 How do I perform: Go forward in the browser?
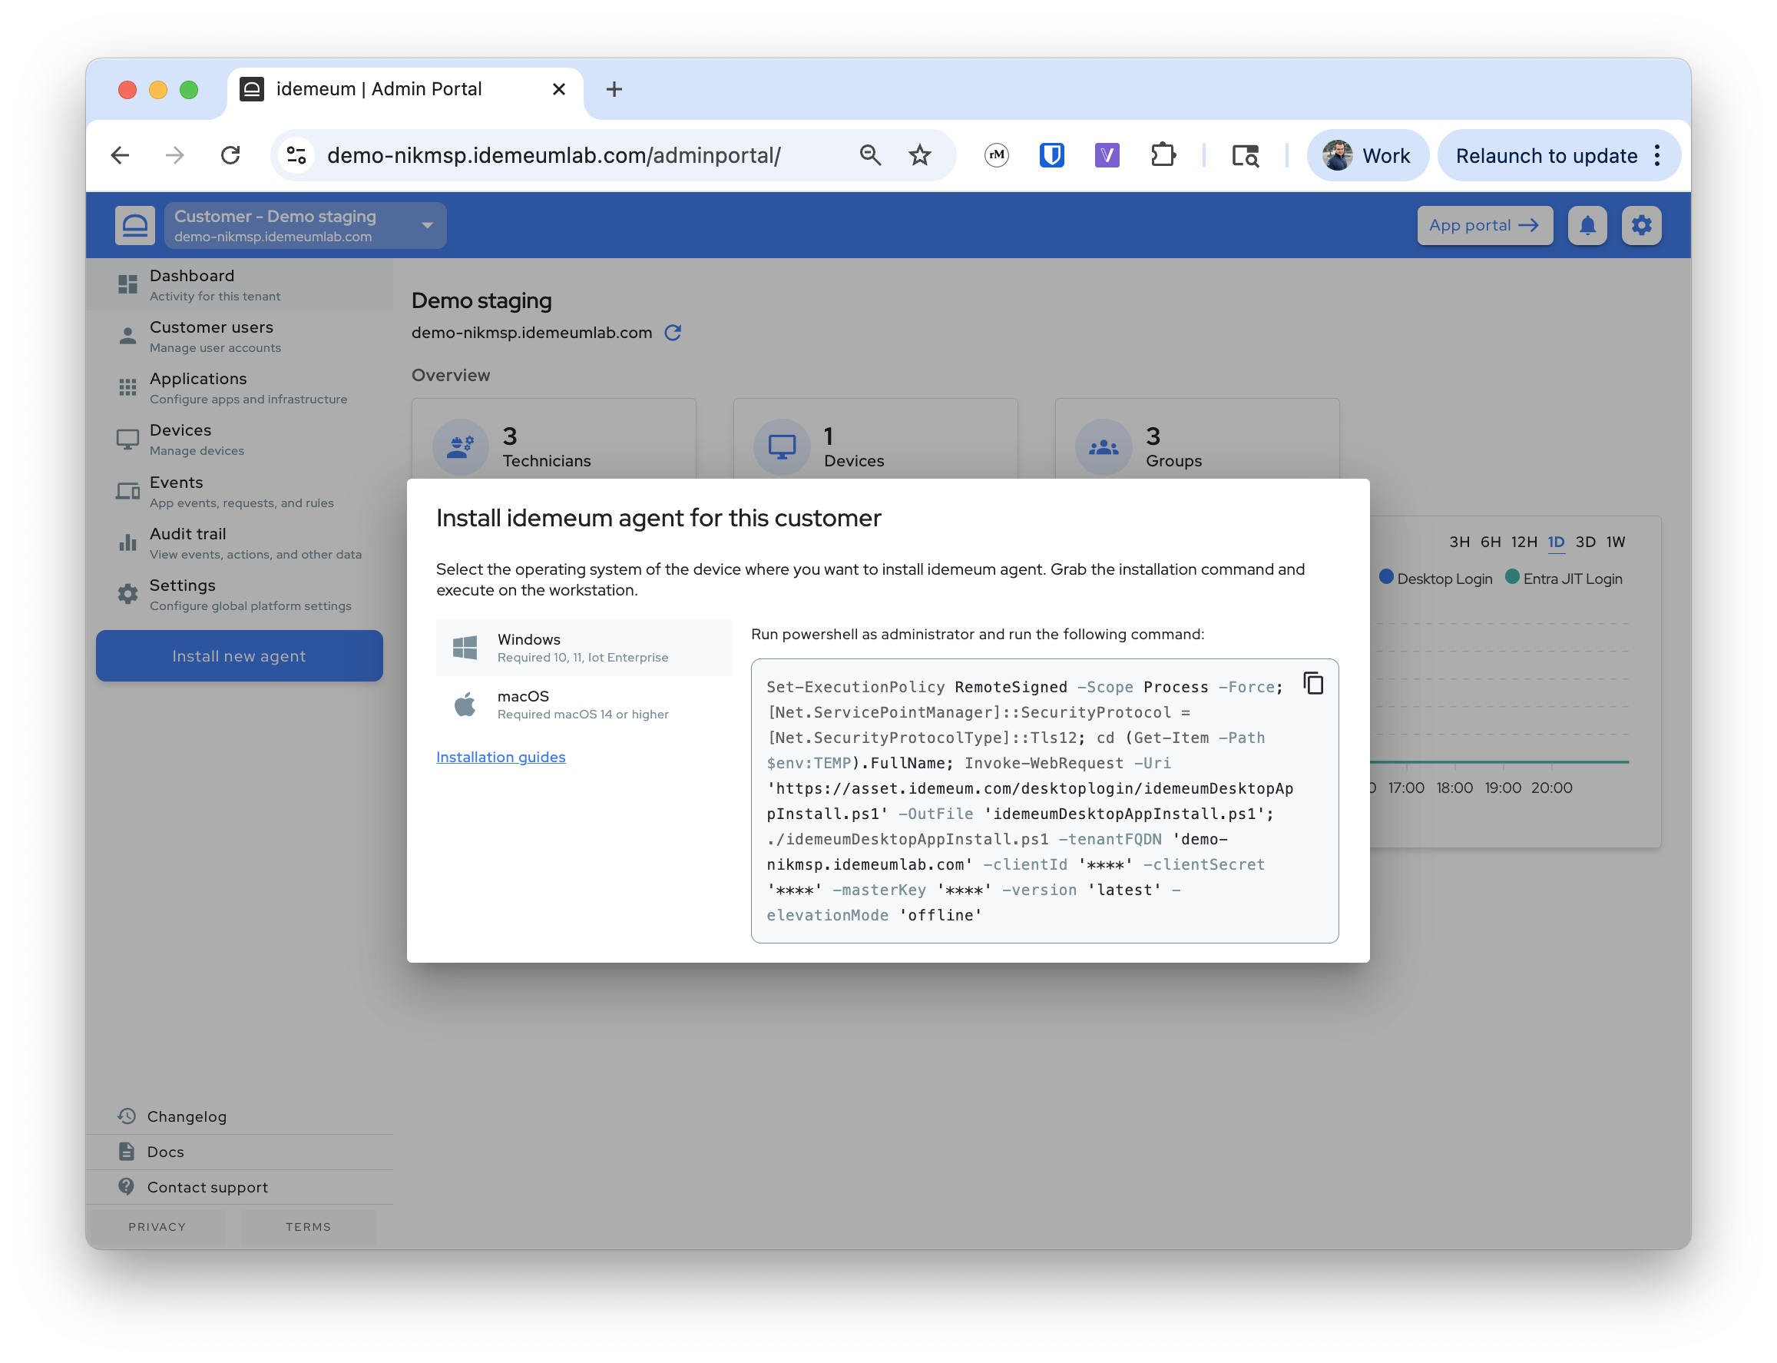pyautogui.click(x=175, y=155)
